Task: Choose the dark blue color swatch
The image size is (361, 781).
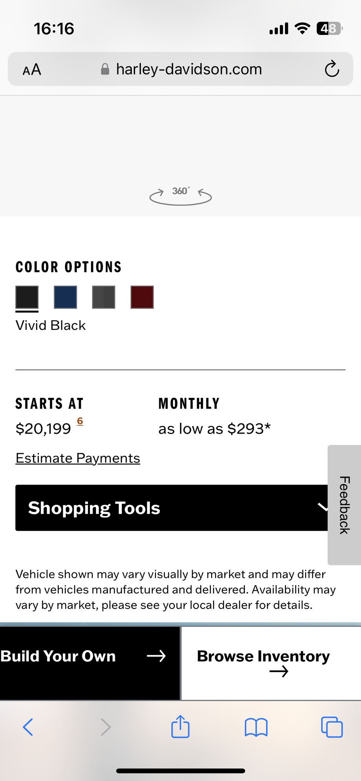Action: pyautogui.click(x=66, y=297)
